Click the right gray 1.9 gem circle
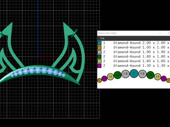This screenshot has height=127, width=170. click(x=142, y=74)
